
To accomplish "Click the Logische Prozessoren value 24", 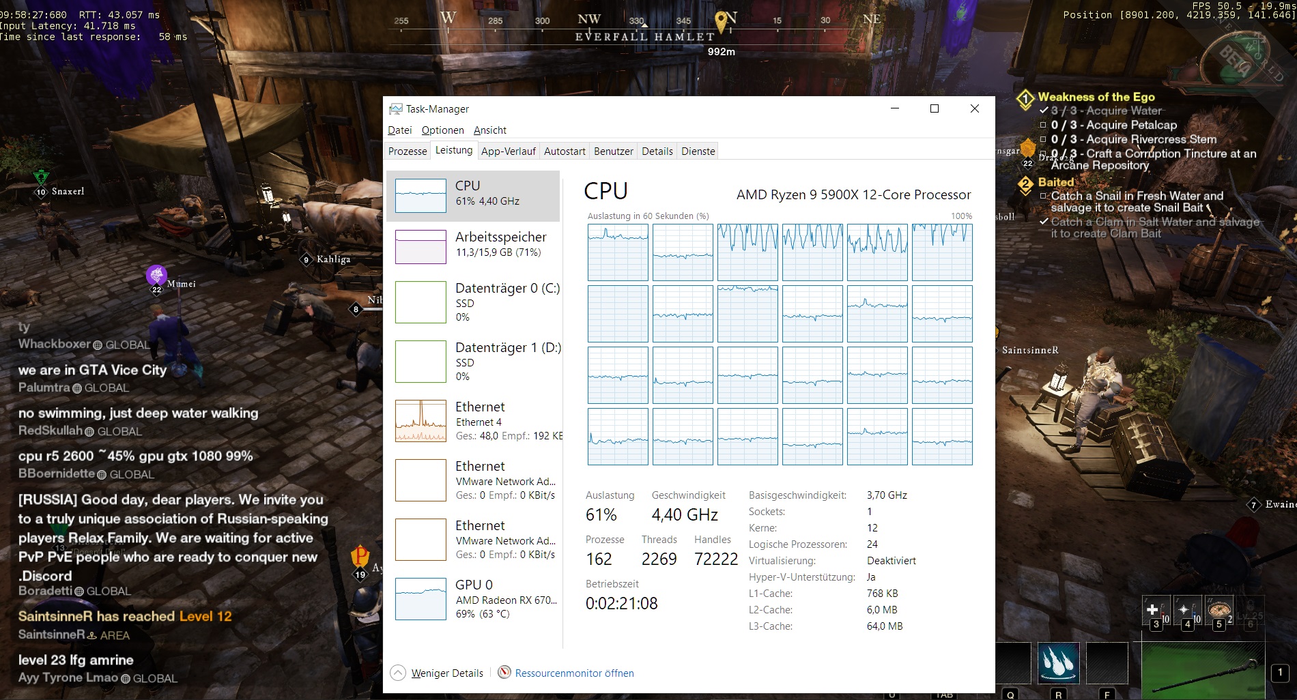I will (x=872, y=544).
